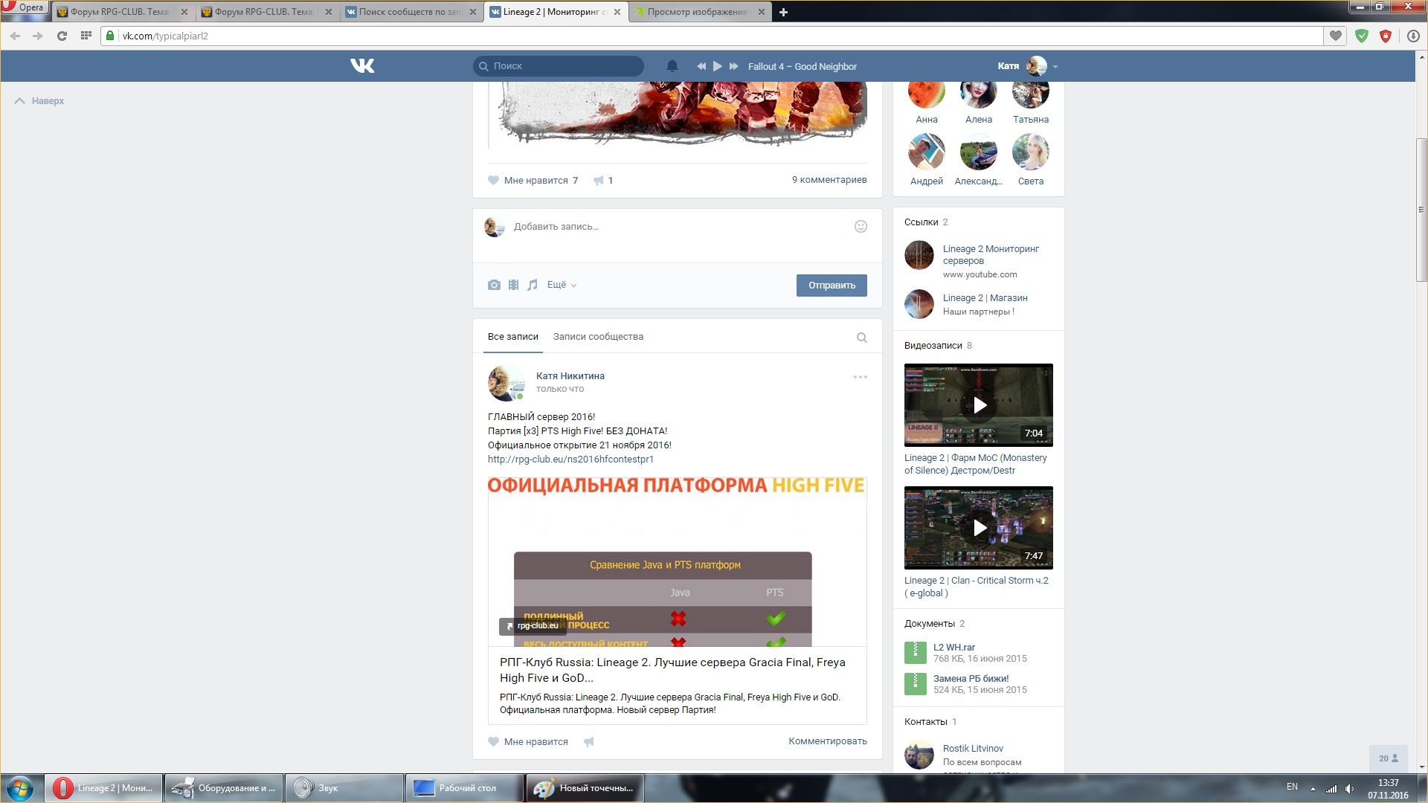Bookmark page with heart icon in address bar
The width and height of the screenshot is (1428, 803).
click(x=1336, y=36)
